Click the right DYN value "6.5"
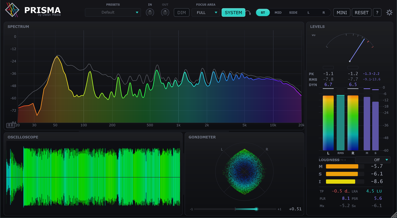397x218 pixels. pos(353,85)
